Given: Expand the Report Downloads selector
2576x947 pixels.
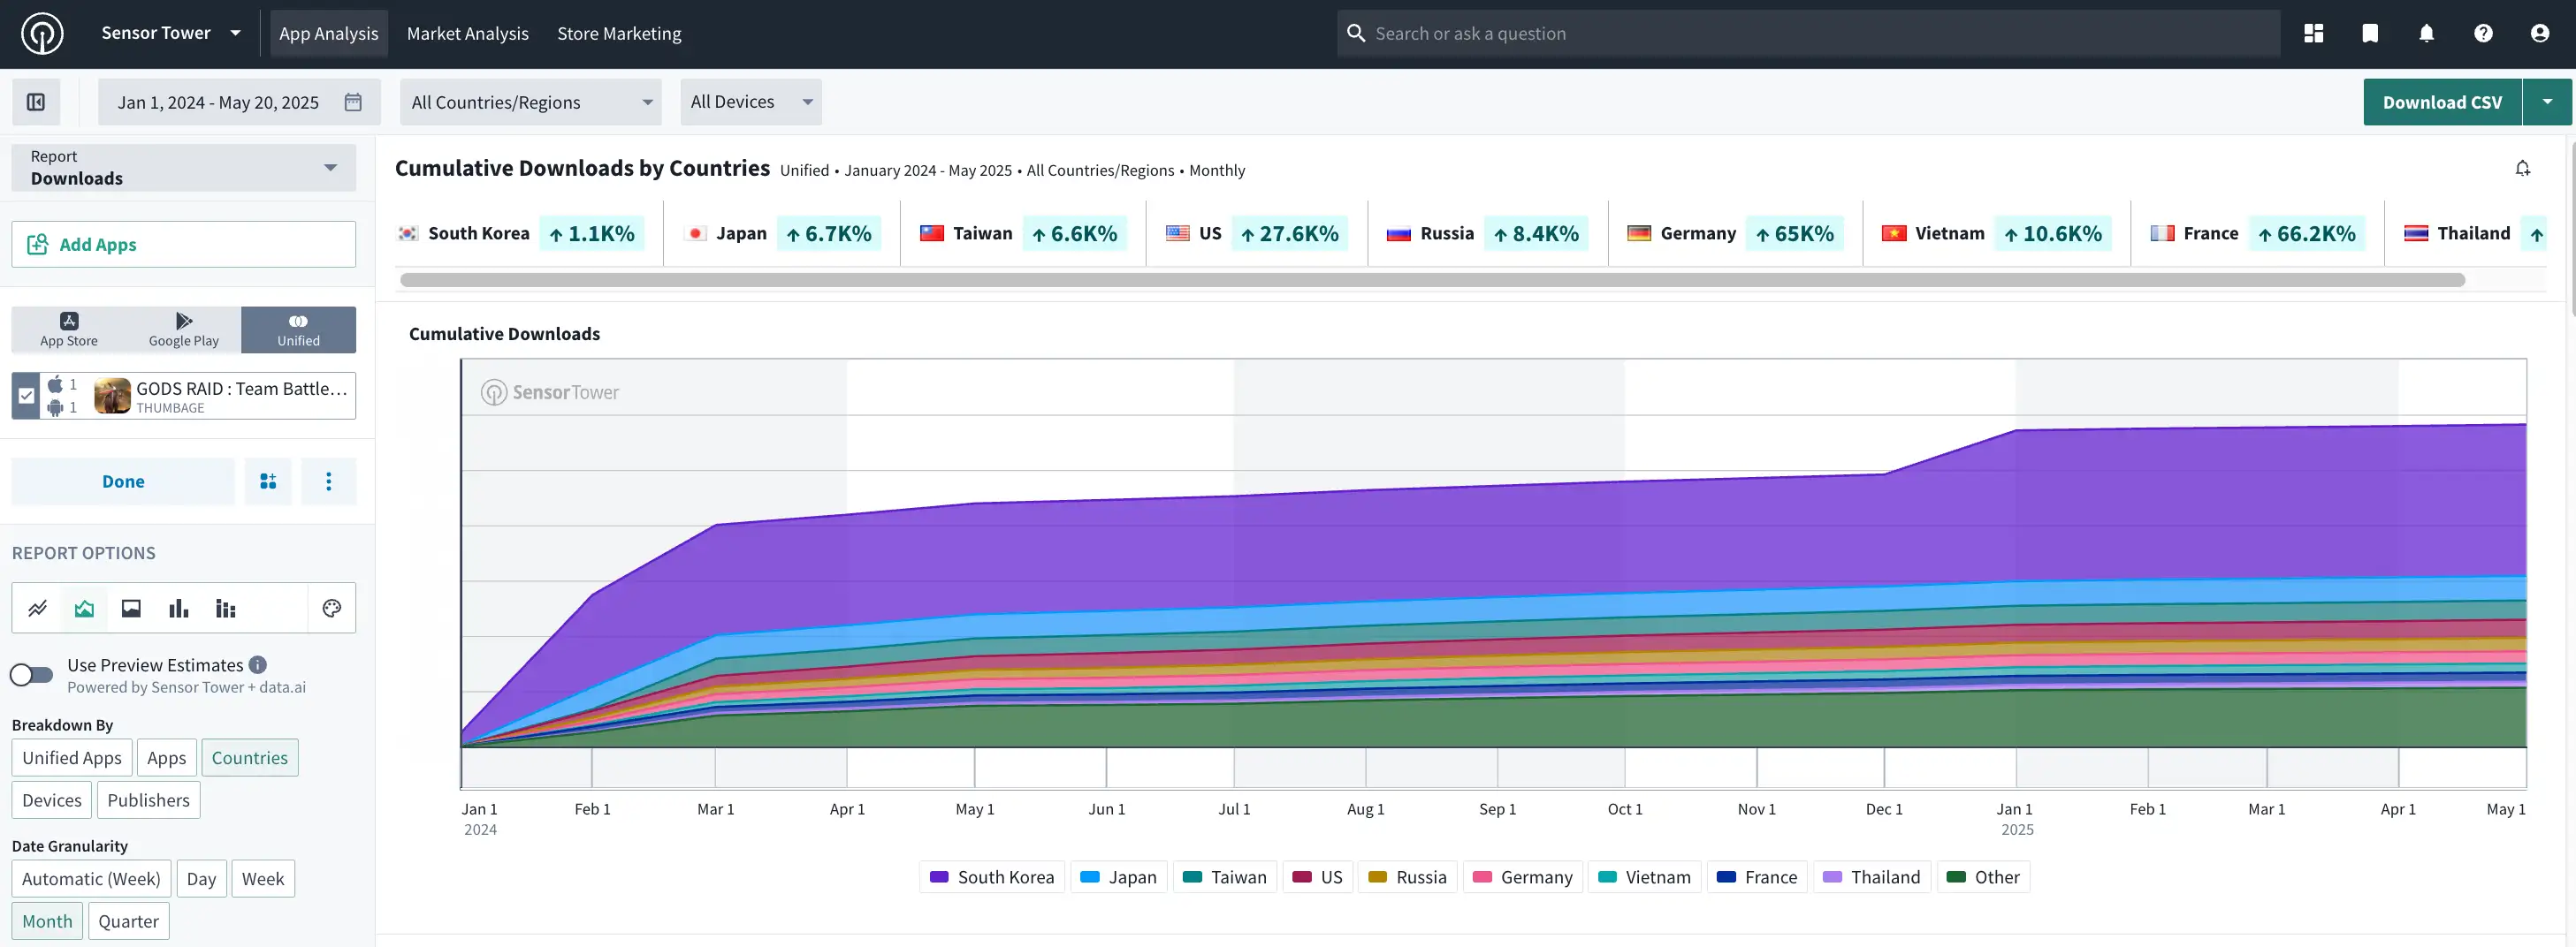Looking at the screenshot, I should [x=184, y=168].
